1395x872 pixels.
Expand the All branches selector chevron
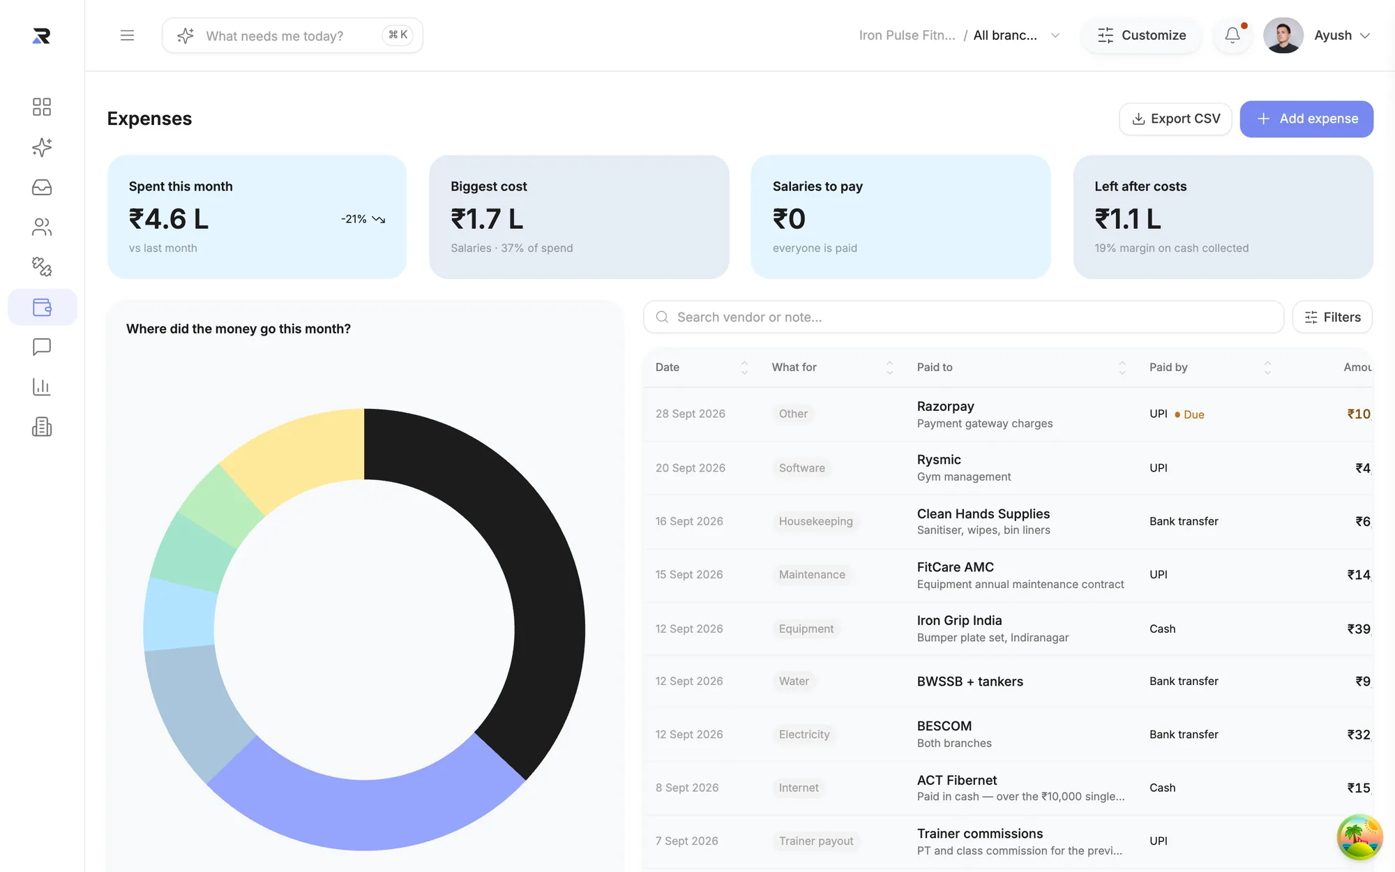click(1055, 36)
